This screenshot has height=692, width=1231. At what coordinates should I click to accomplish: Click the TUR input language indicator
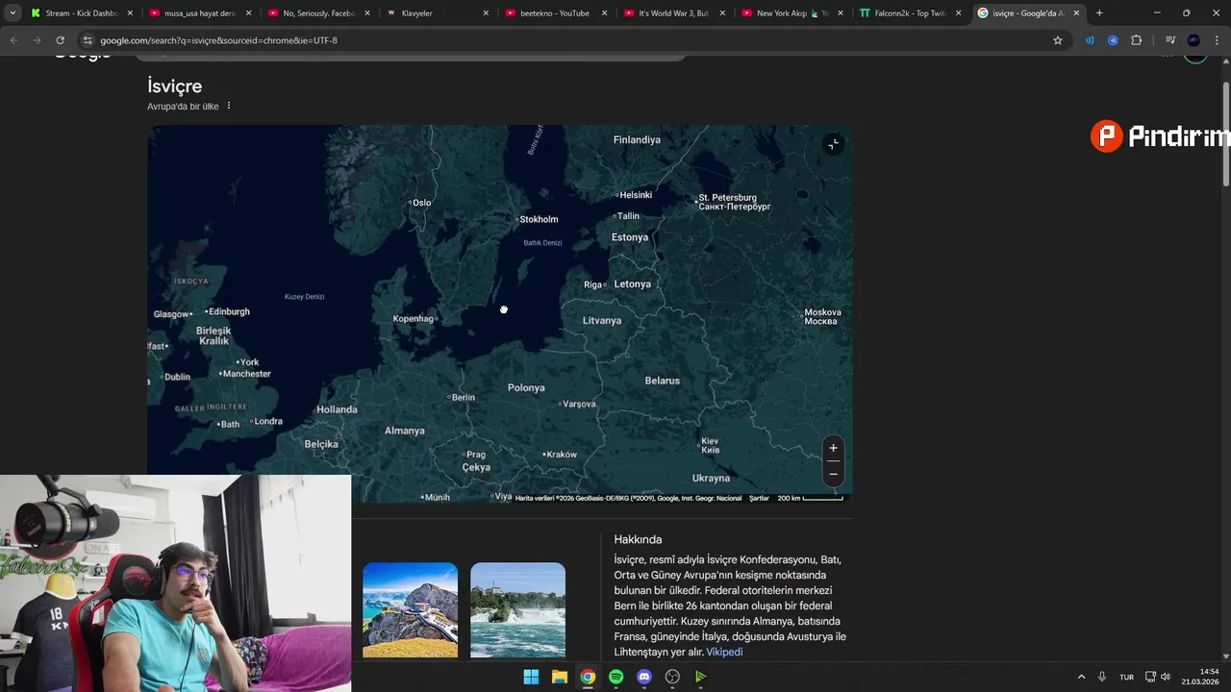click(x=1126, y=677)
